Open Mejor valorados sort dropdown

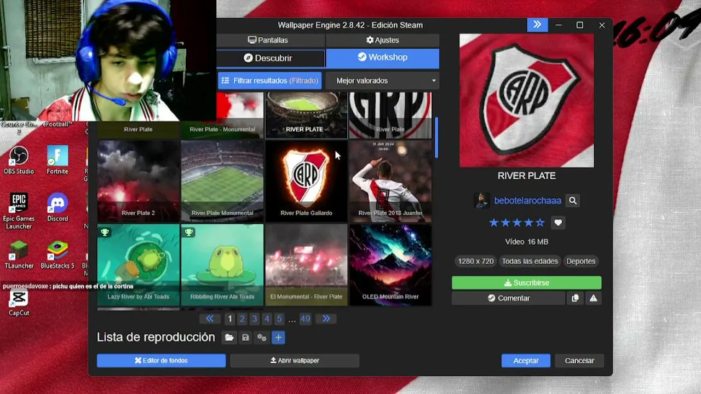382,80
